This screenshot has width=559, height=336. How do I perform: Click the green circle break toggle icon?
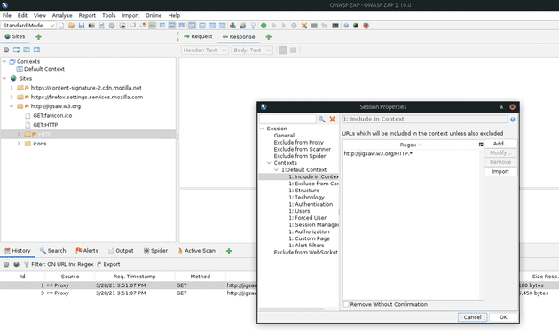[264, 26]
